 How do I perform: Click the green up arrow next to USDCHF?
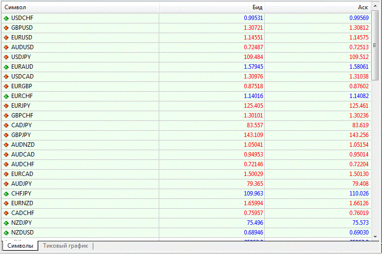pos(6,18)
